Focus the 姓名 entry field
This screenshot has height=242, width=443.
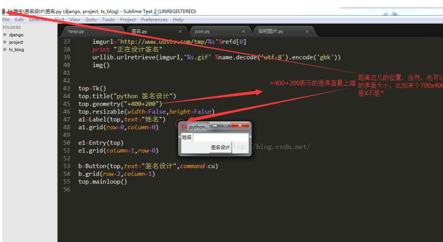tap(221, 138)
